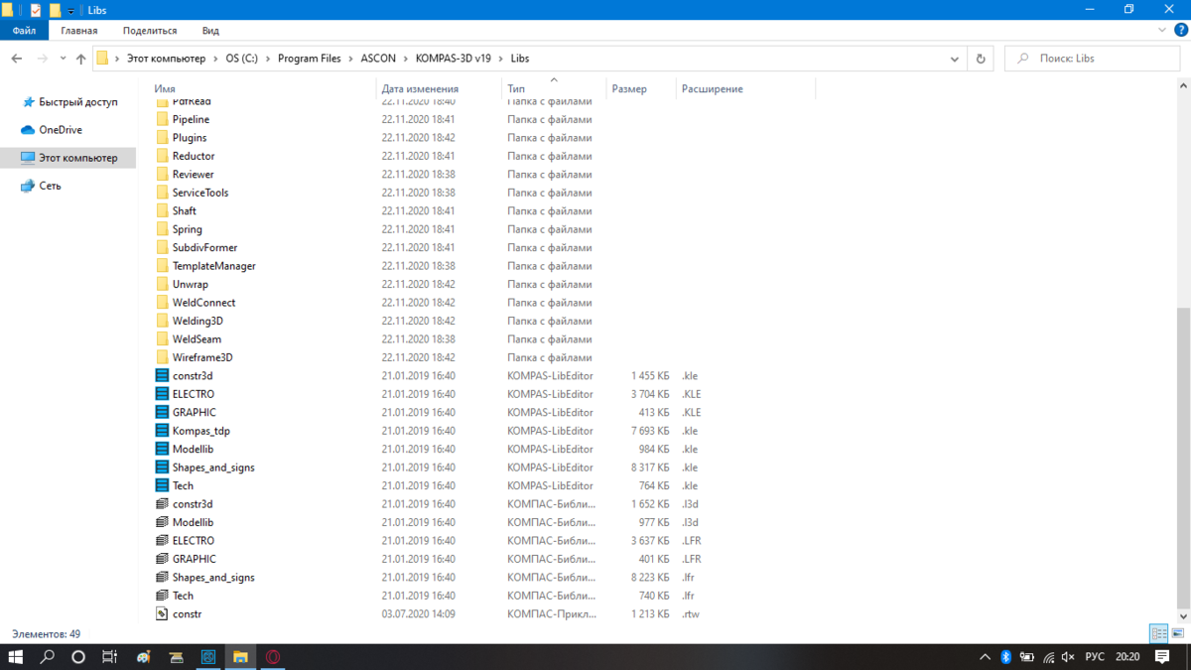Image resolution: width=1191 pixels, height=670 pixels.
Task: Click the 20:20 taskbar clock
Action: (x=1127, y=657)
